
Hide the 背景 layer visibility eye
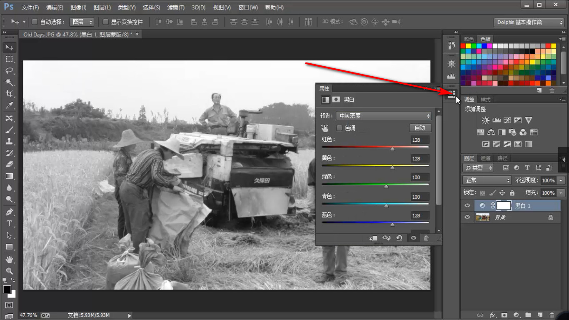point(467,217)
